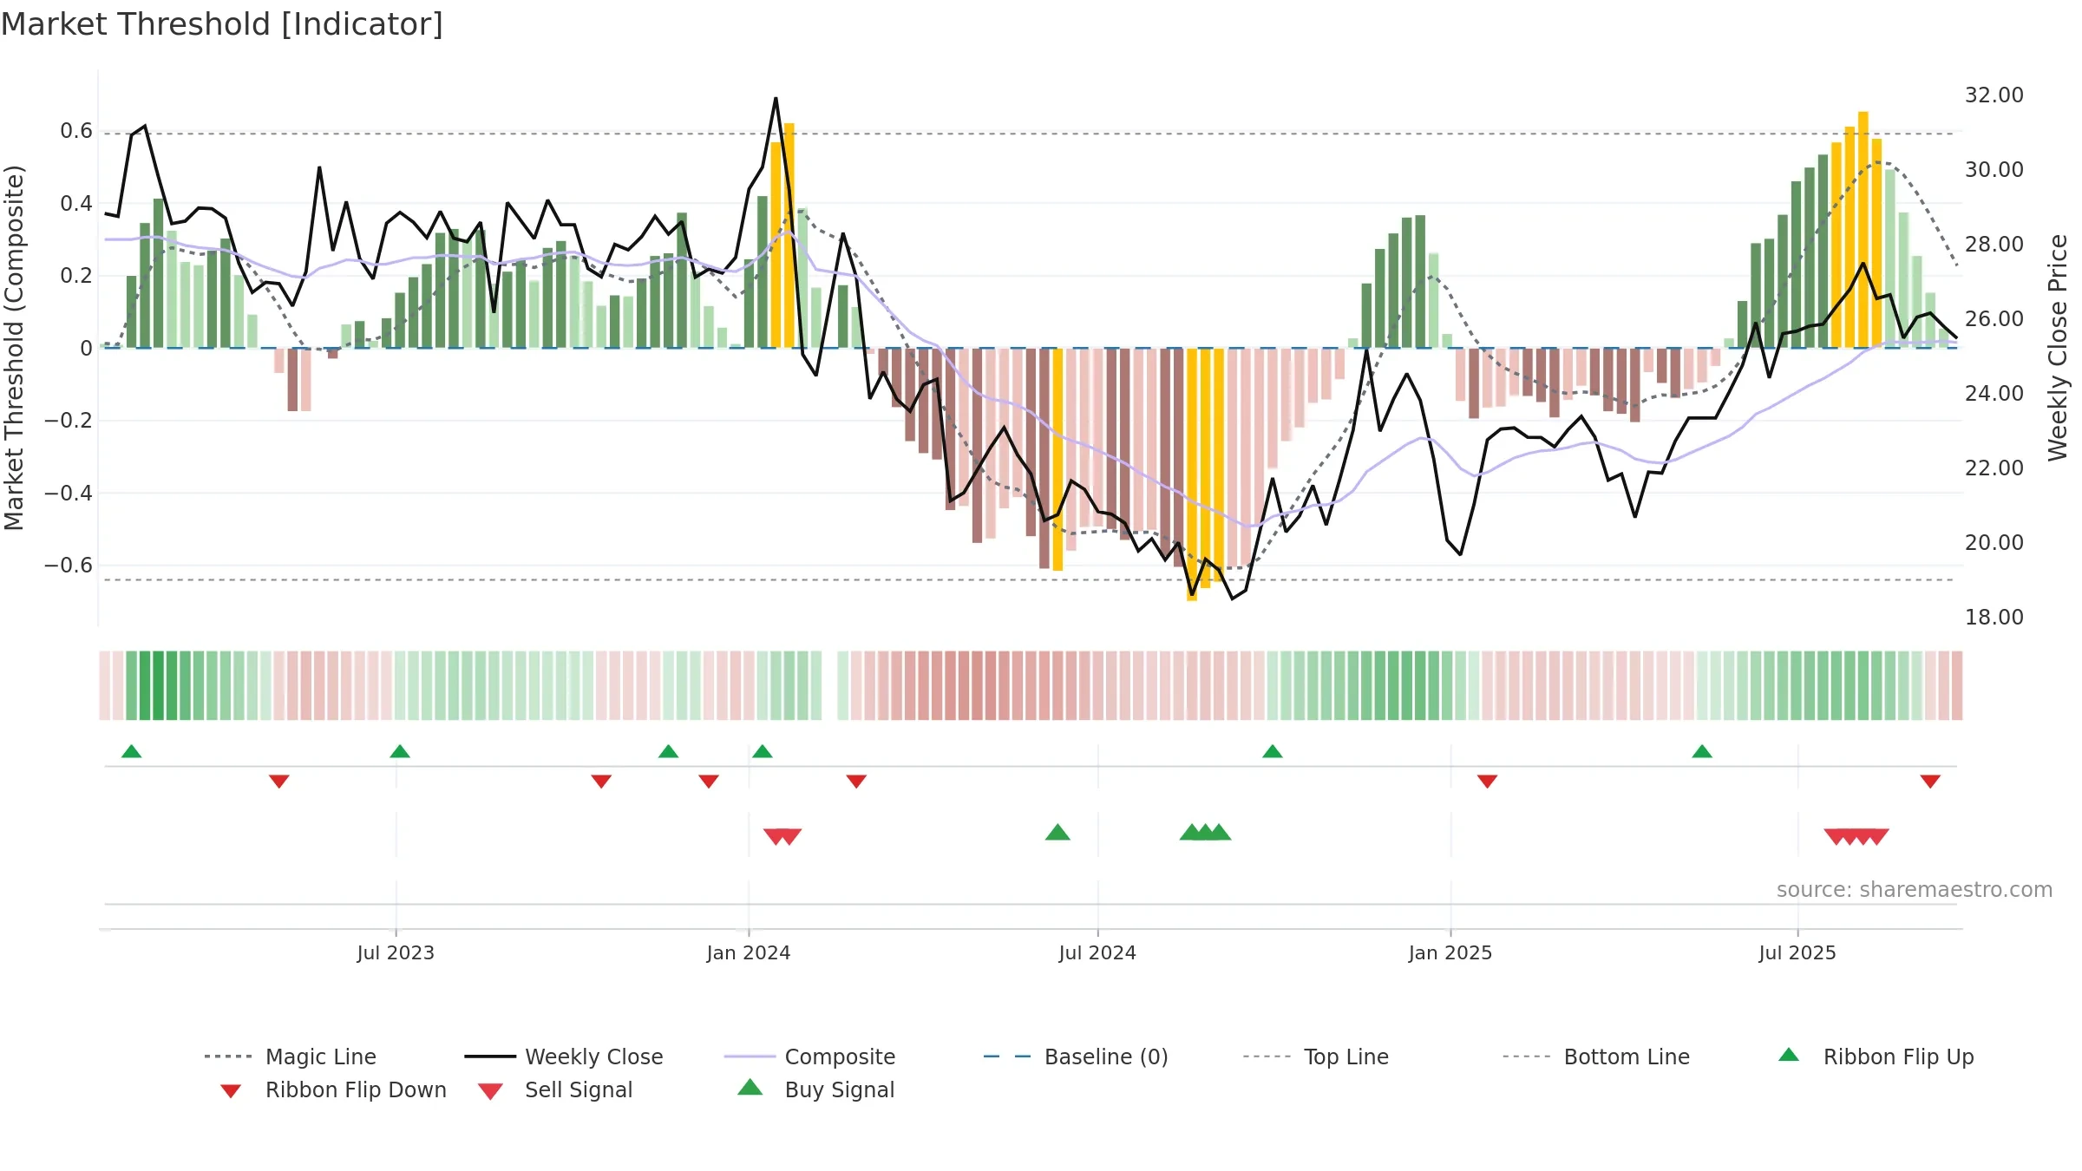
Task: Click the Market Threshold [Indicator] title
Action: (222, 24)
